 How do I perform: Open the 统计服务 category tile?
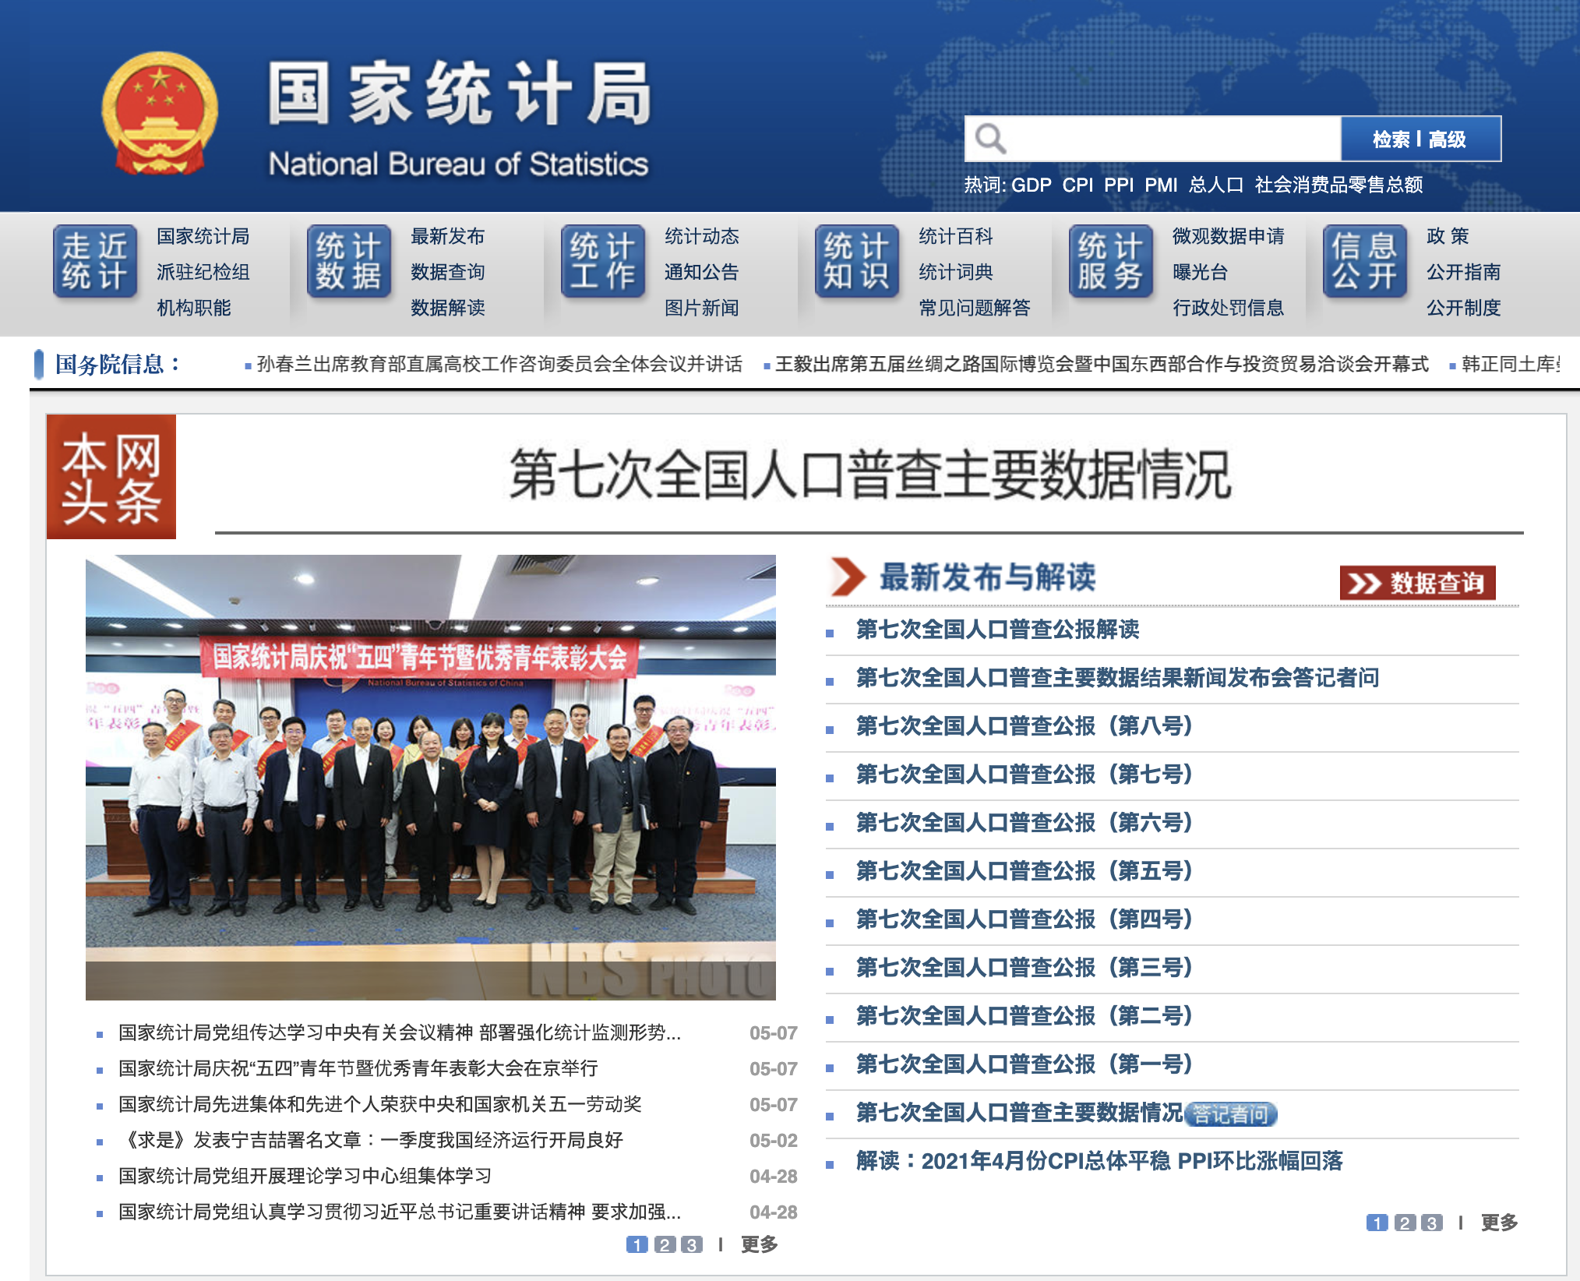pyautogui.click(x=1111, y=261)
